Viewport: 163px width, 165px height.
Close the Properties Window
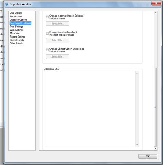click(156, 3)
